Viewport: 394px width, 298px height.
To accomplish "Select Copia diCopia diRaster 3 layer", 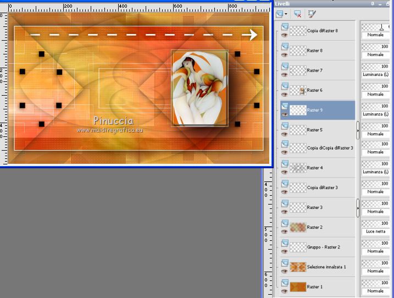I will coord(318,148).
